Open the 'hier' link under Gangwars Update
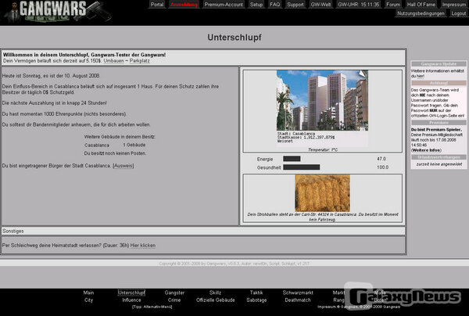 click(421, 76)
